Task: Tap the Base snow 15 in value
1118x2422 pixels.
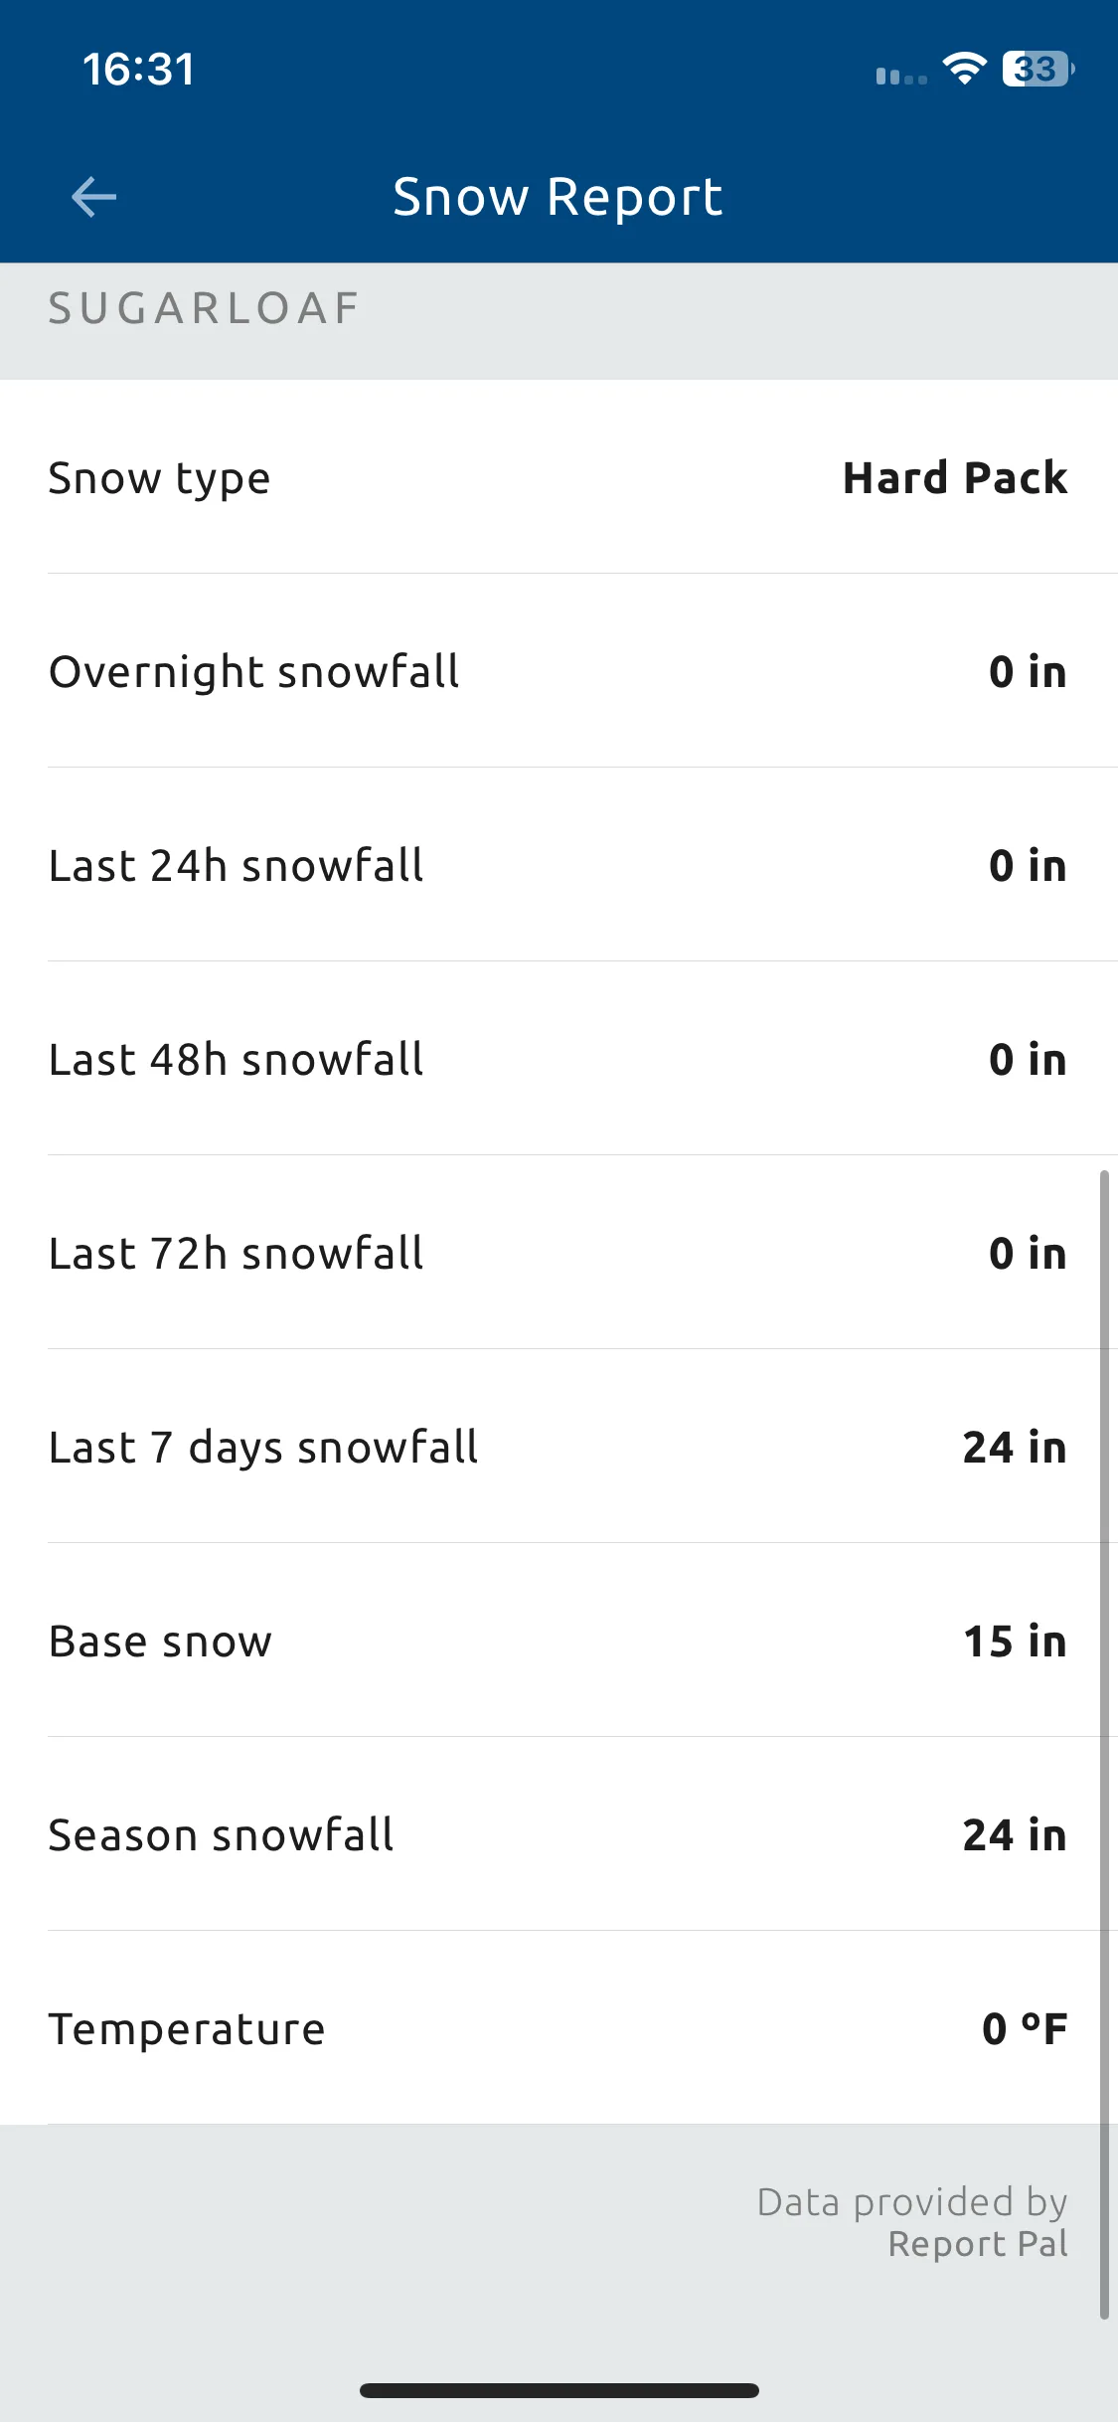Action: [1015, 1641]
